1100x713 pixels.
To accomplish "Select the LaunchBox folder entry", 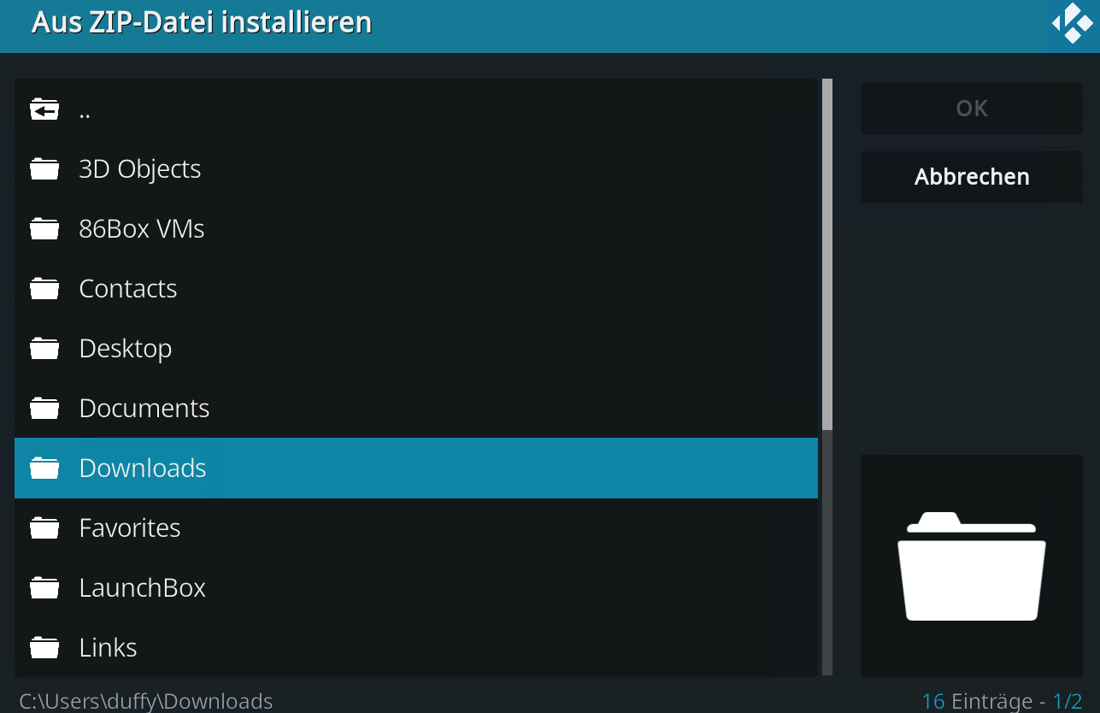I will coord(416,587).
